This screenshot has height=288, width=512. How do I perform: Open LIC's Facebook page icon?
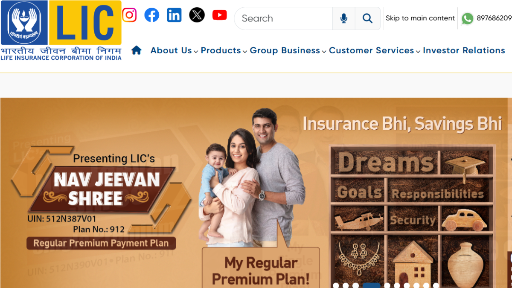[152, 15]
